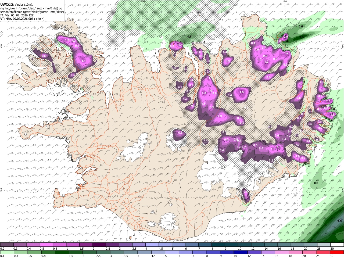Click the 'rigning/skúrir' header line
Image resolution: width=344 pixels, height=258 pixels.
pos(31,8)
